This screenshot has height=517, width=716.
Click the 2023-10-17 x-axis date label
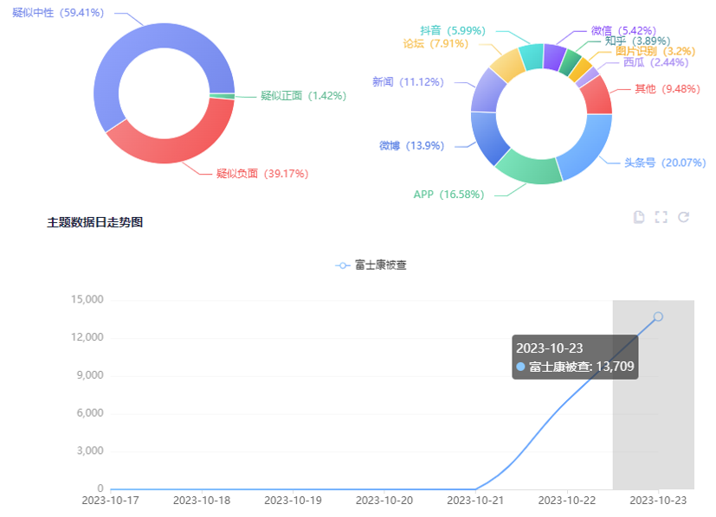point(110,501)
